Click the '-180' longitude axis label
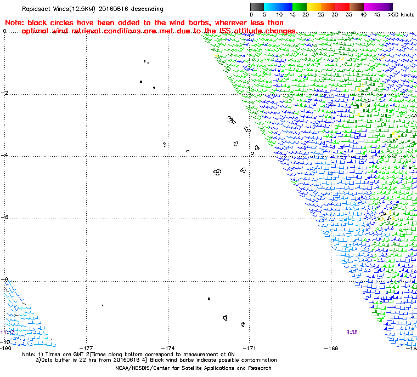 coord(5,348)
